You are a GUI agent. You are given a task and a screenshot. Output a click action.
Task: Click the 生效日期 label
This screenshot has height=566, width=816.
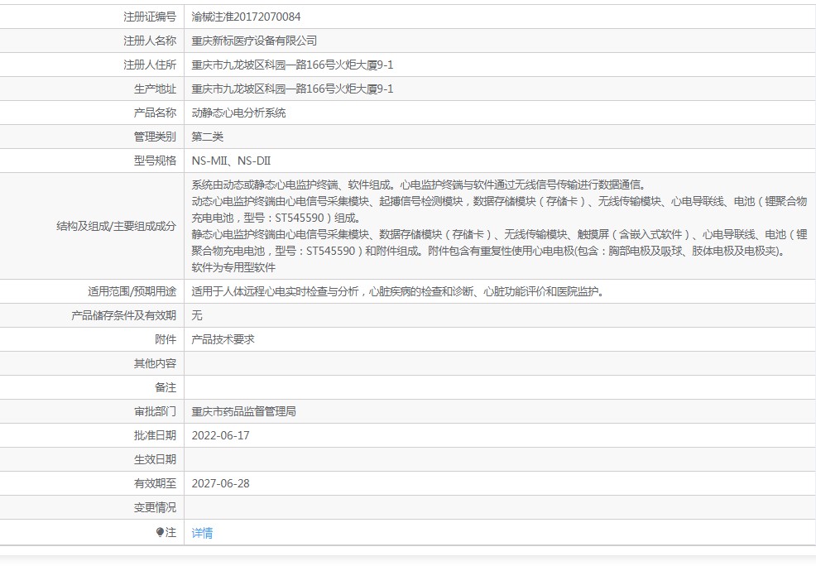[x=155, y=459]
